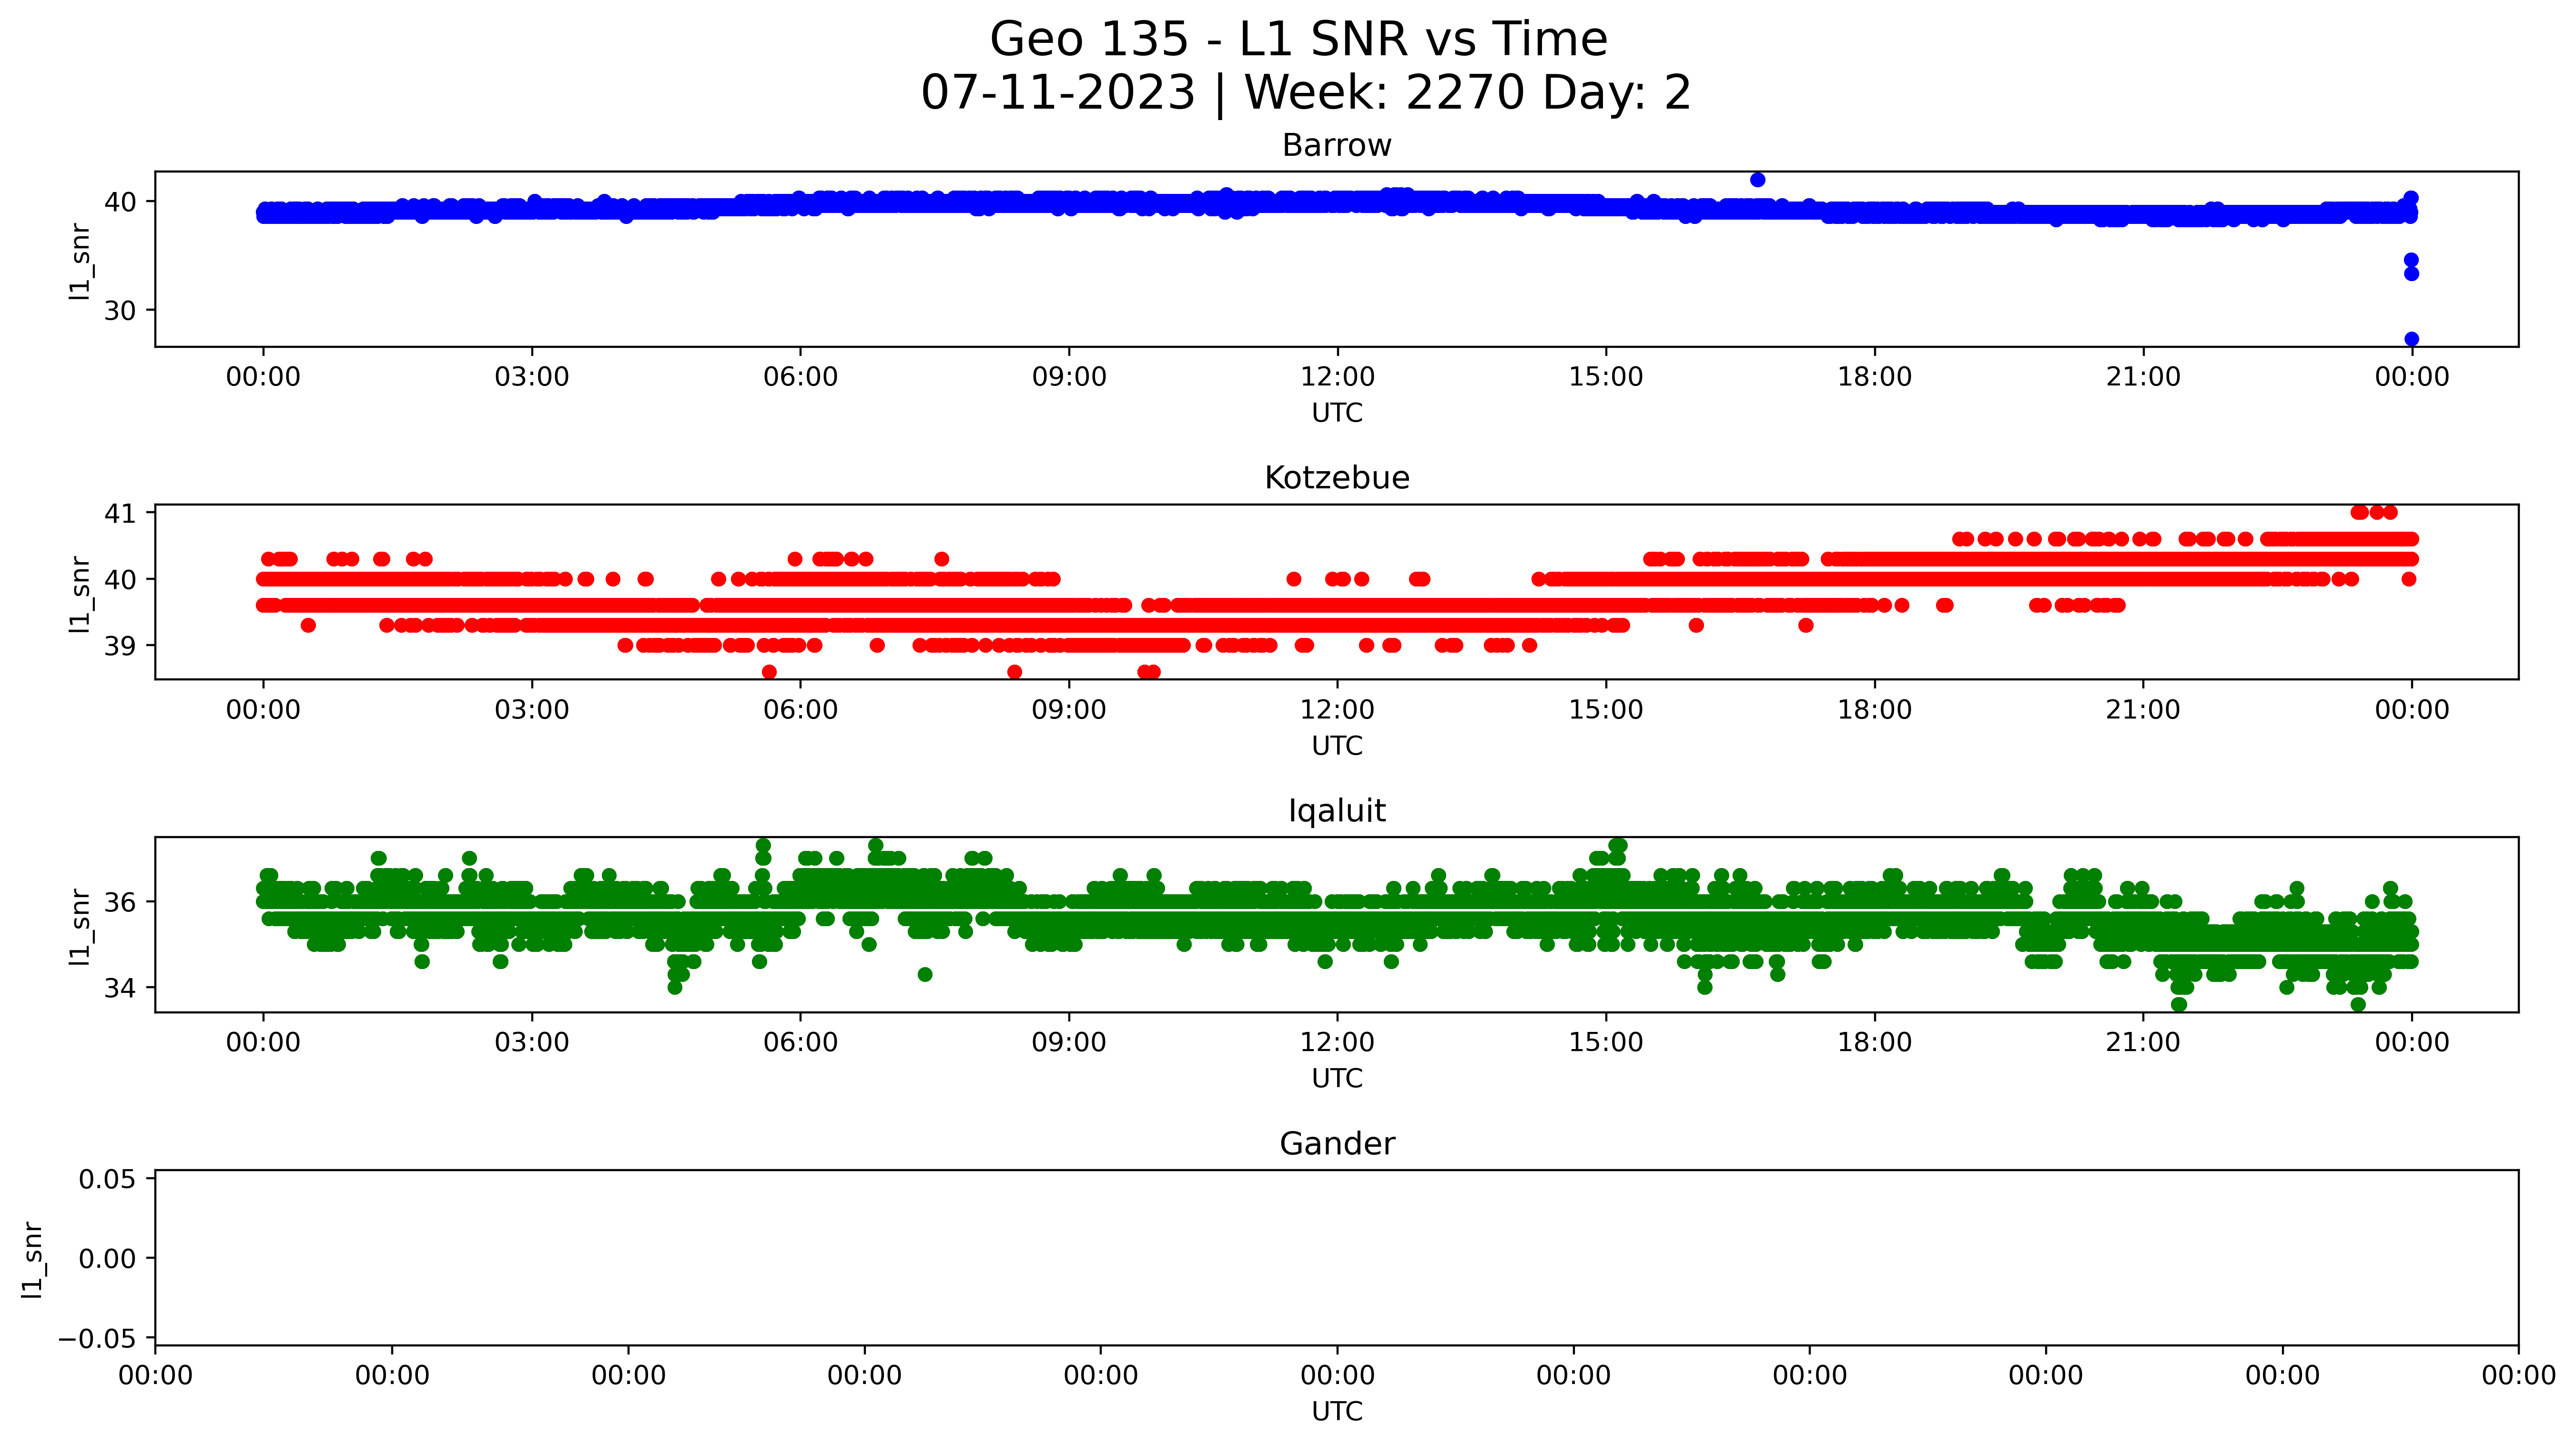This screenshot has width=2576, height=1445.
Task: Click the 0.05 y-tick label on Gander plot
Action: [107, 1180]
